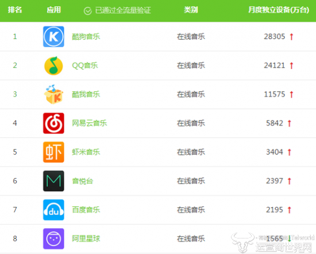316x254 pixels.
Task: Click the red up arrow beside 28305
Action: 291,37
